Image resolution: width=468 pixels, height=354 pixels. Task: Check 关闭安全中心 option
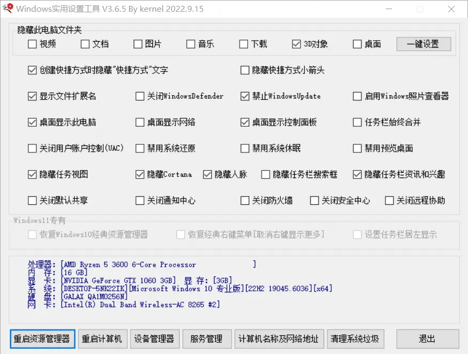[x=314, y=201]
